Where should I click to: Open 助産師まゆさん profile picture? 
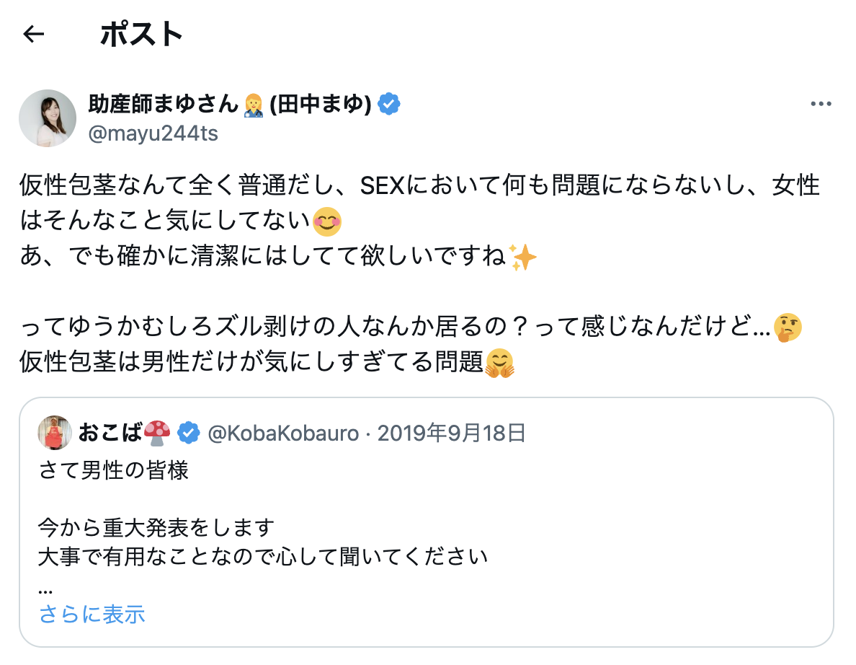coord(48,118)
